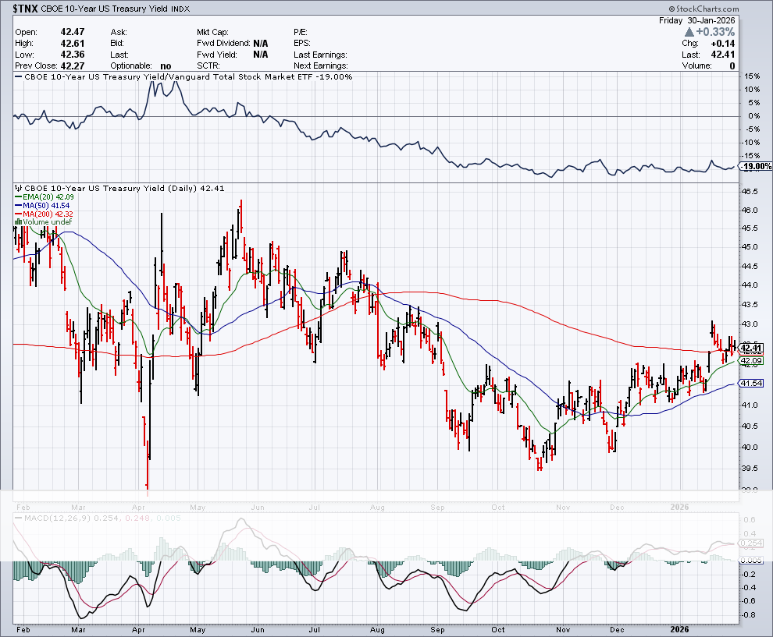Viewport: 773px width, 637px height.
Task: Select the MA(200) legend entry
Action: 44,214
